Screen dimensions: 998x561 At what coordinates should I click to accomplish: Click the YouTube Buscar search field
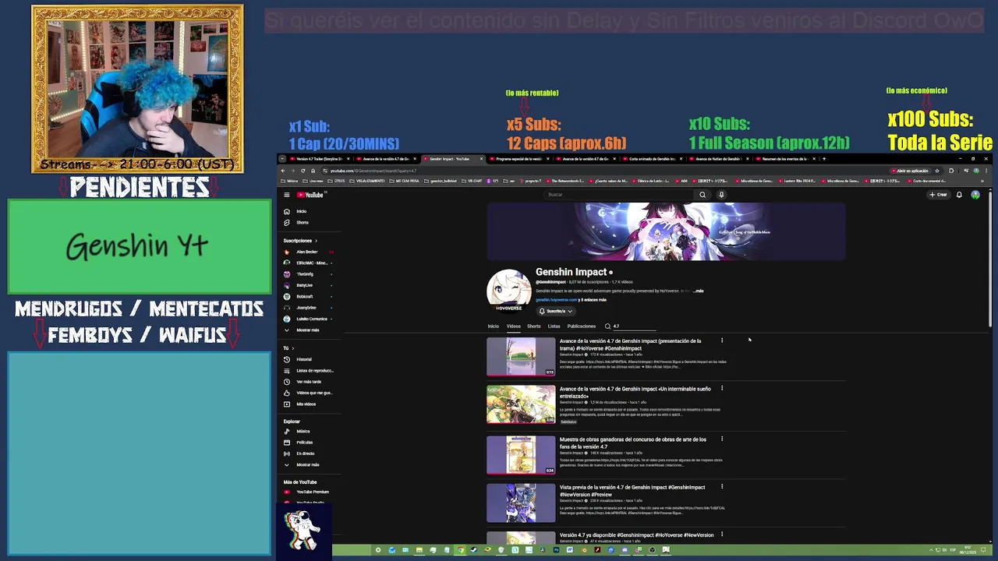(620, 195)
